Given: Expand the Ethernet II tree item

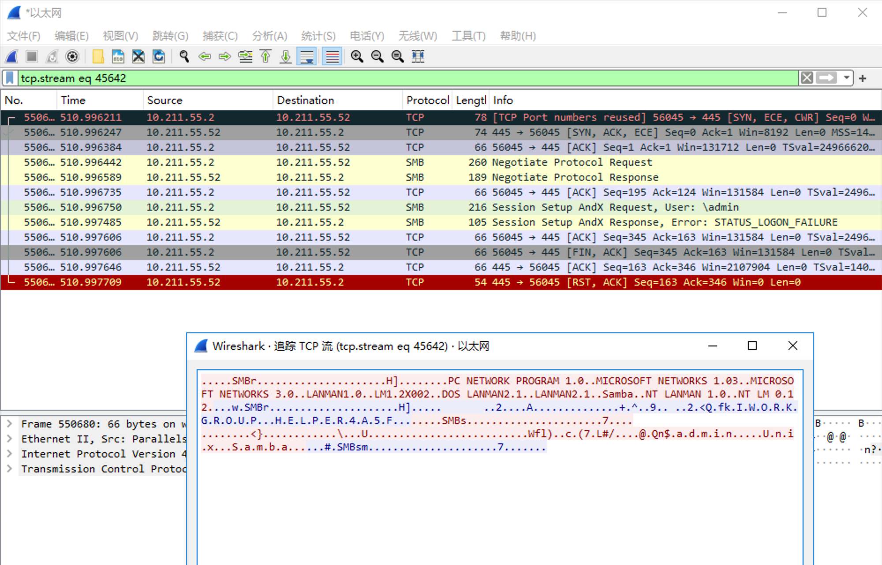Looking at the screenshot, I should tap(9, 439).
